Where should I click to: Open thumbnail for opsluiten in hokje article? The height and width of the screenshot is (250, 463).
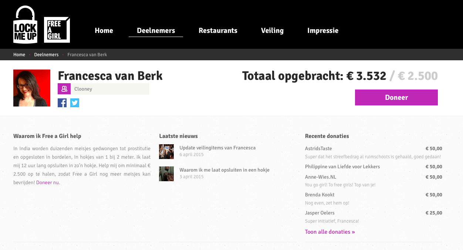click(x=166, y=174)
